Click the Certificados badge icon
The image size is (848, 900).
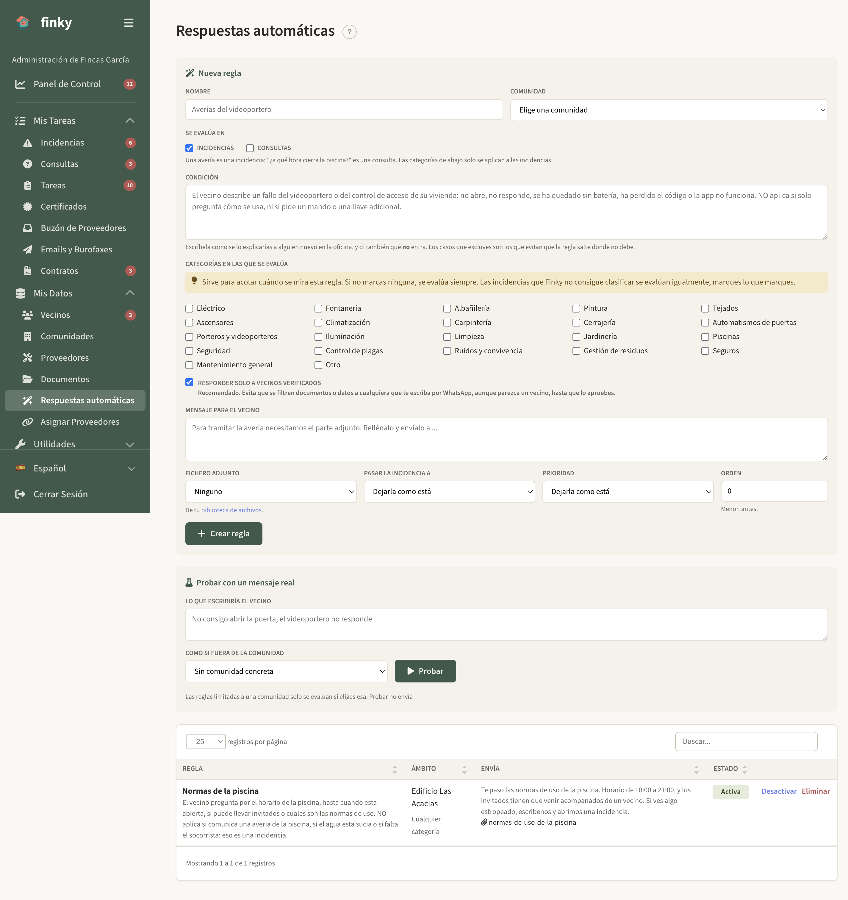coord(28,207)
